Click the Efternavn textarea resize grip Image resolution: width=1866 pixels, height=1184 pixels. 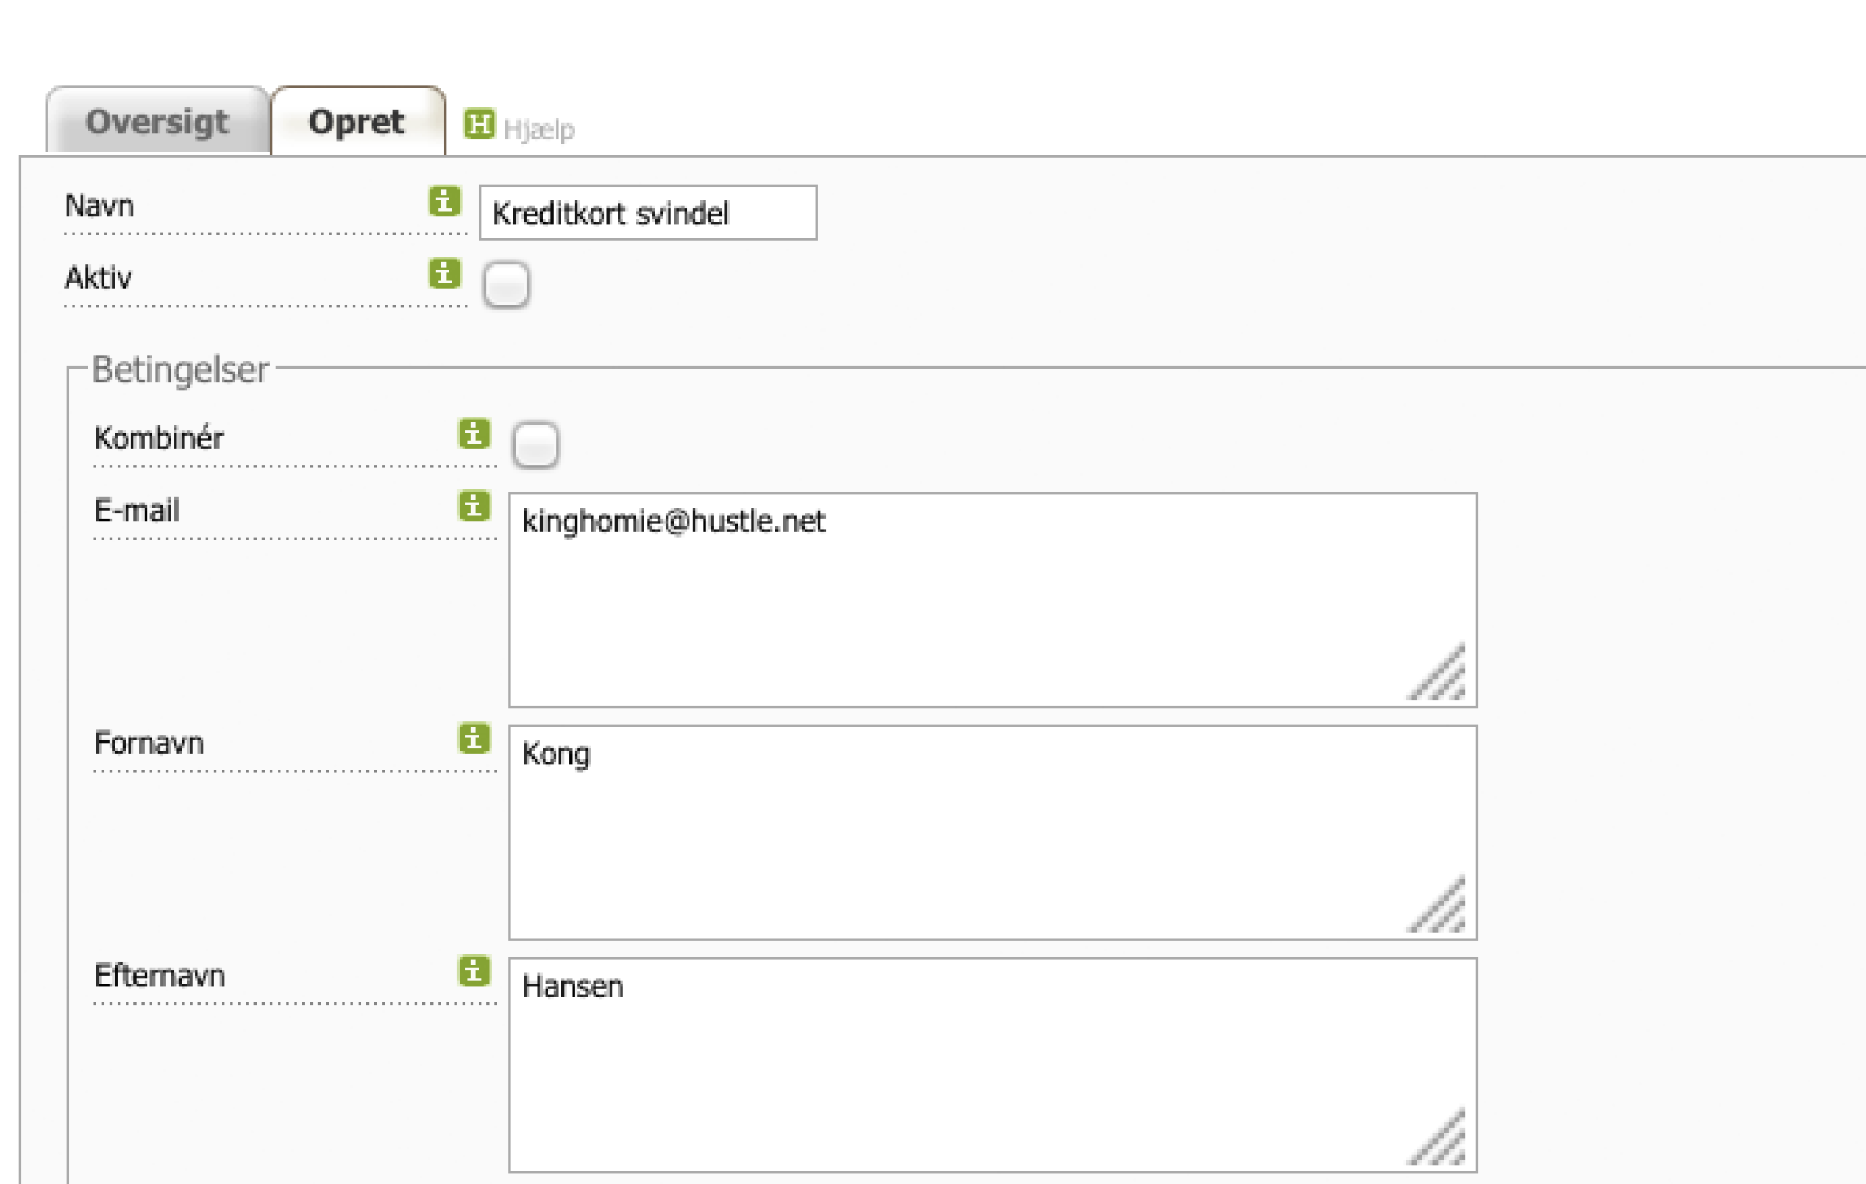[x=1439, y=1138]
